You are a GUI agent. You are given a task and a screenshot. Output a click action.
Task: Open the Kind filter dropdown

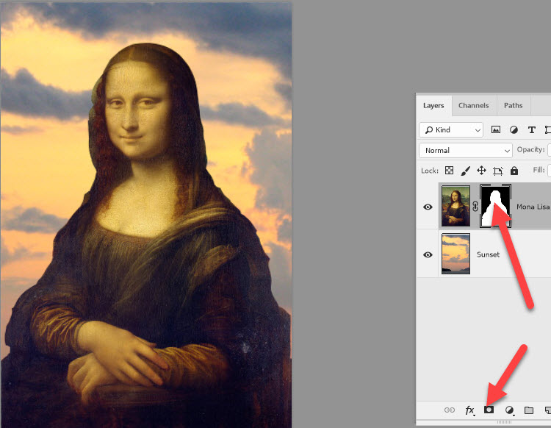point(451,129)
